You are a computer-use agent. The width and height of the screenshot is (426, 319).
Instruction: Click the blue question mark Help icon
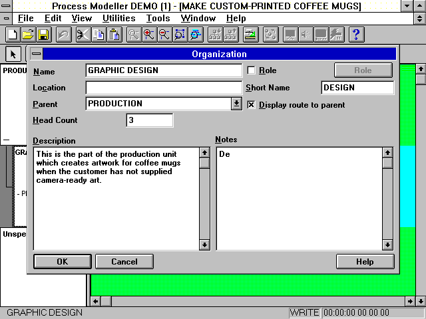[x=355, y=35]
